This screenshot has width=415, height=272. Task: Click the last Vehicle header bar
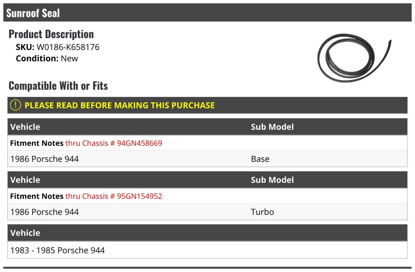pos(207,233)
